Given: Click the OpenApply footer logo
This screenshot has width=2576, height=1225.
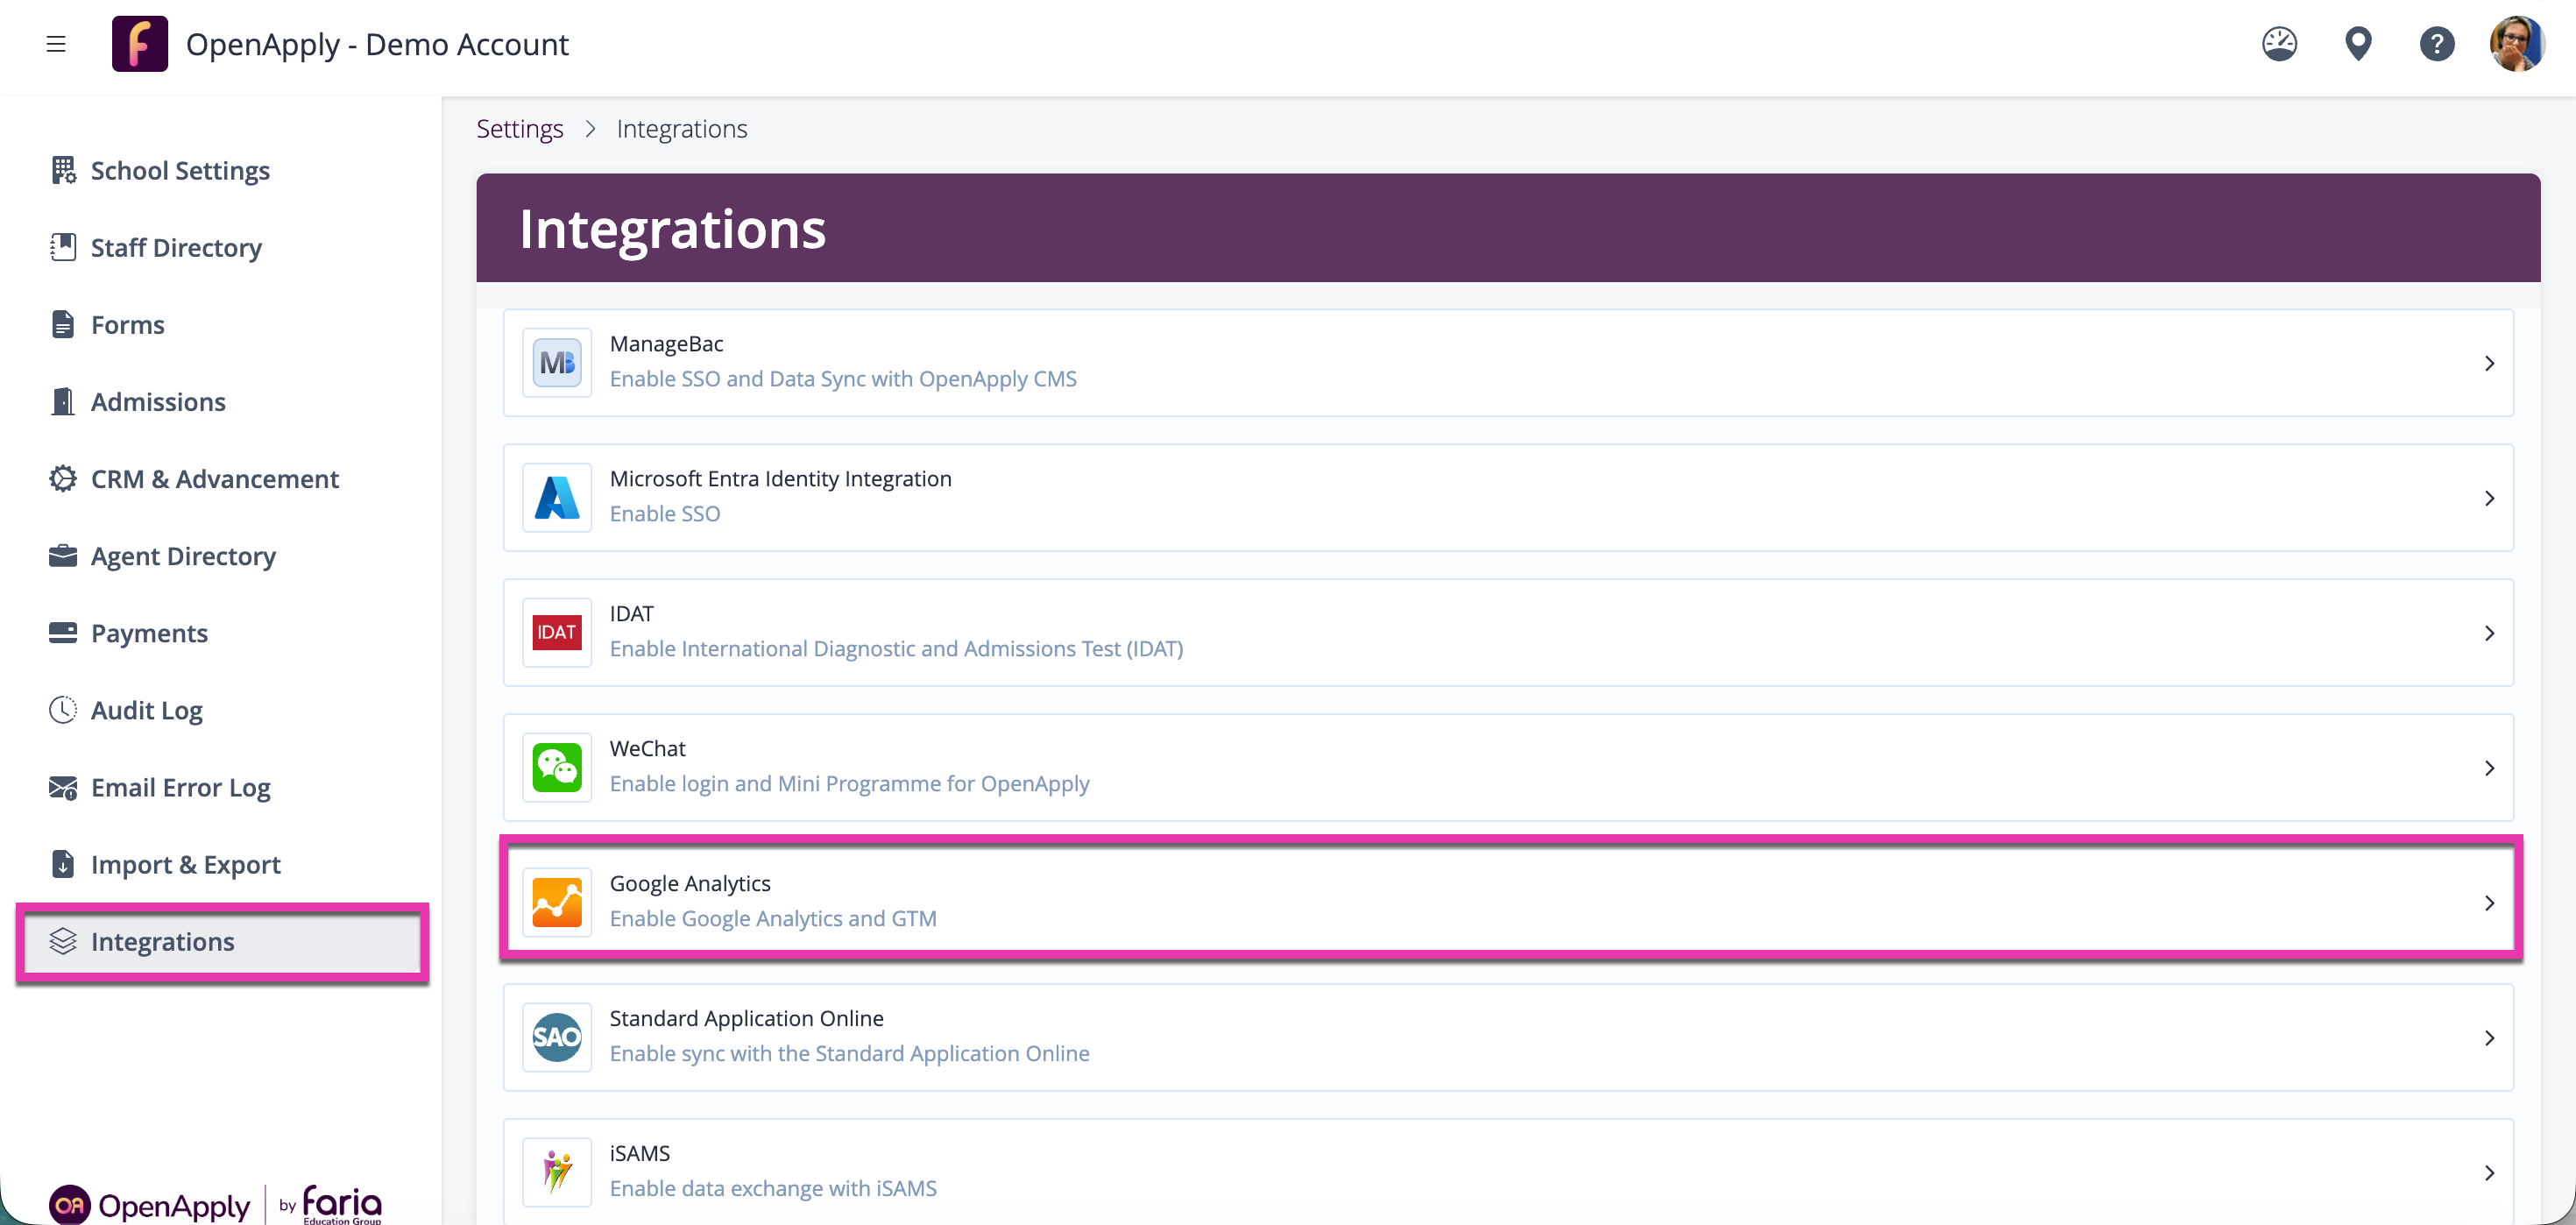Looking at the screenshot, I should point(149,1205).
